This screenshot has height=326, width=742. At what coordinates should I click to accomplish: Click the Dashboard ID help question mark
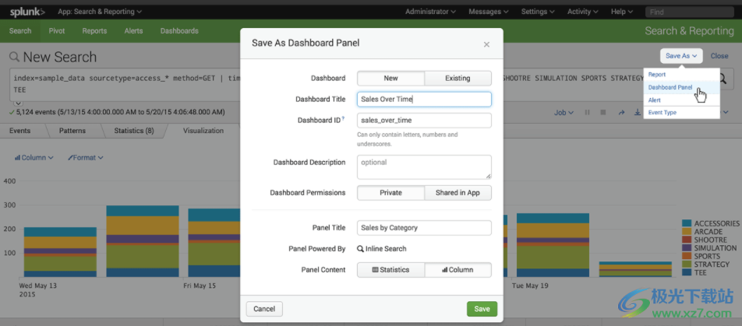click(x=343, y=120)
